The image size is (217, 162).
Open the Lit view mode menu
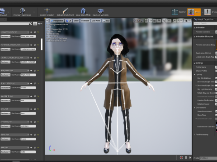point(68,21)
